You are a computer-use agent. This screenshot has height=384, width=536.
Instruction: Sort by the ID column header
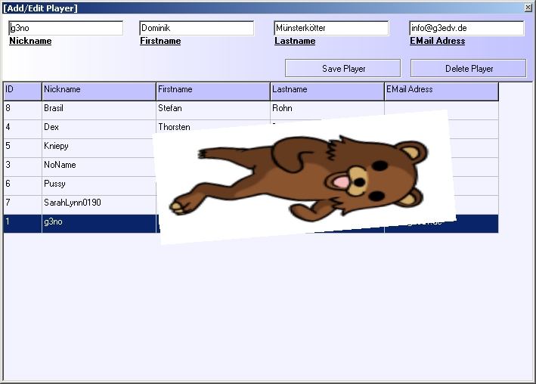tap(23, 91)
